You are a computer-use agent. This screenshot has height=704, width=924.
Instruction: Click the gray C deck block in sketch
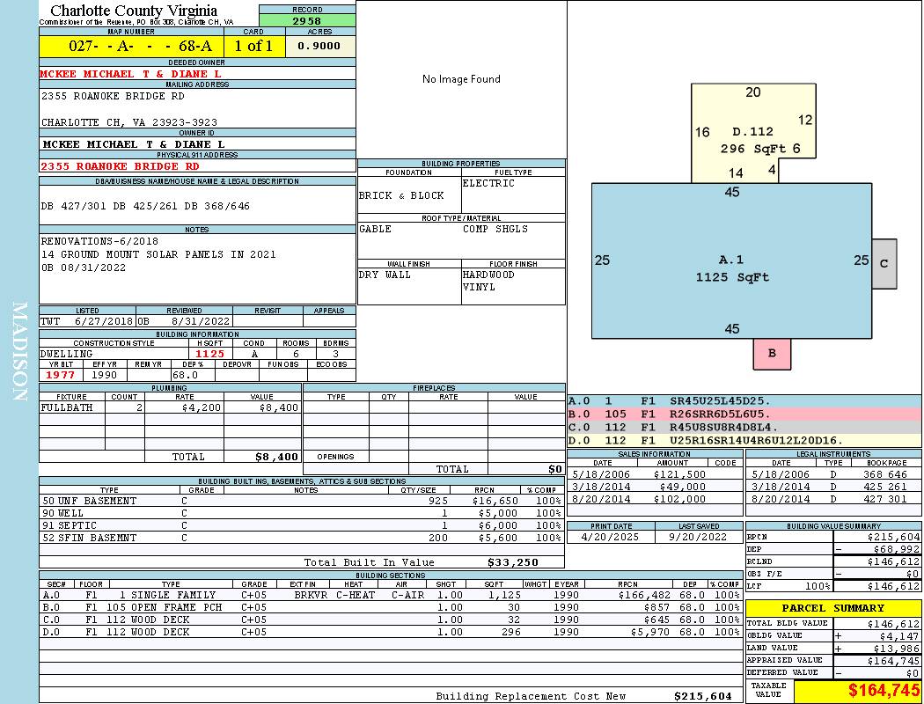(x=884, y=263)
